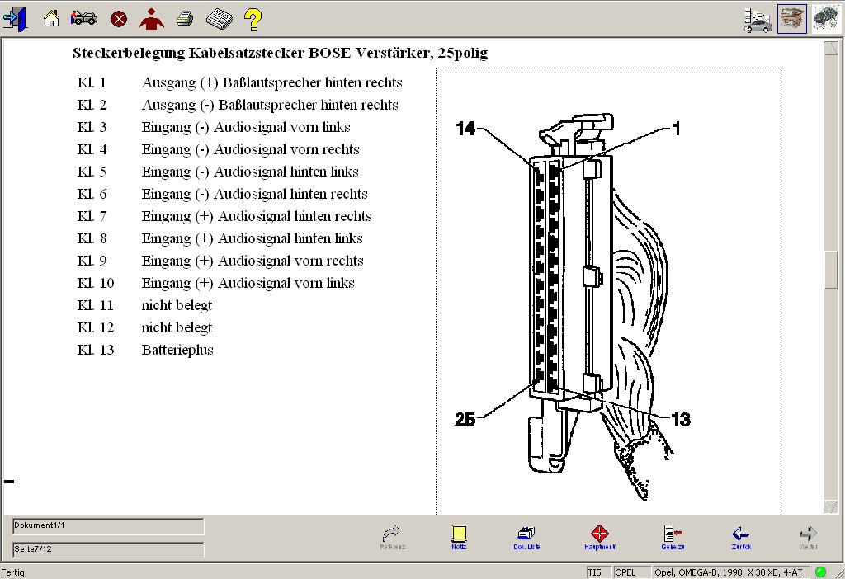Open the Dok. Liste document list
The width and height of the screenshot is (845, 579).
pos(526,537)
